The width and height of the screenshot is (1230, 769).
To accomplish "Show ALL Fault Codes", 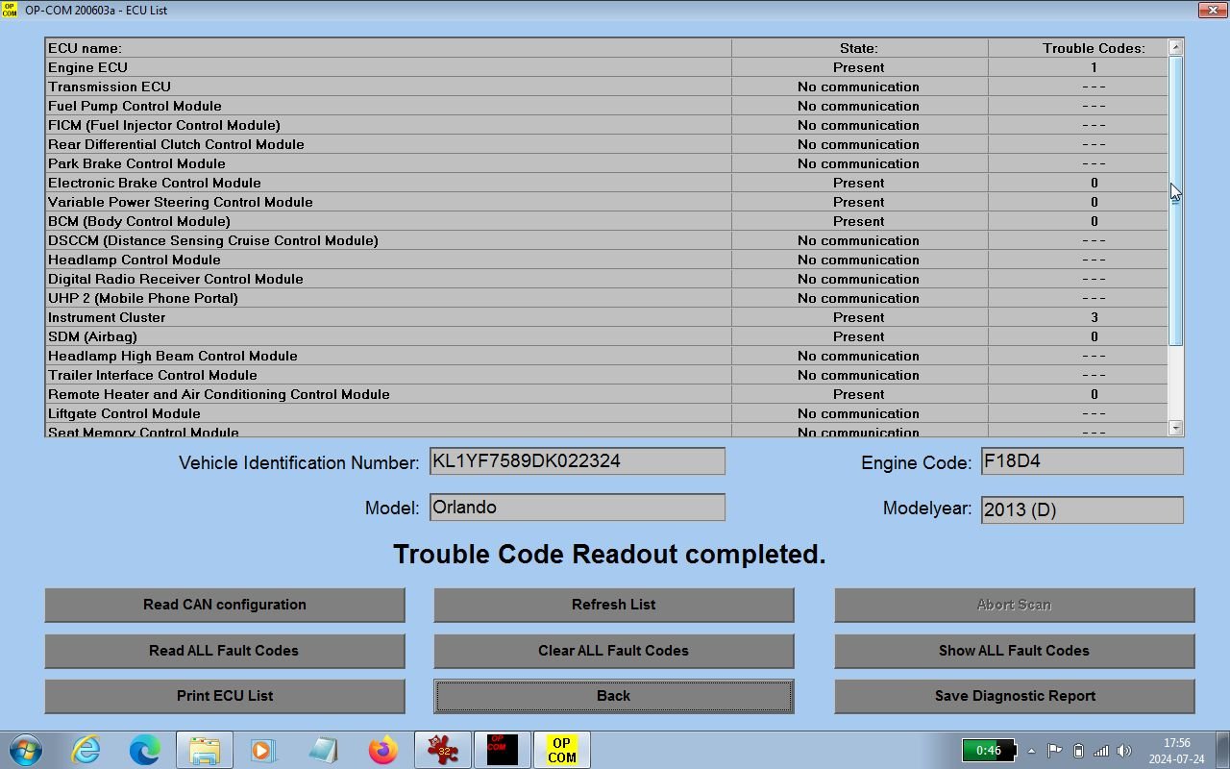I will coord(1014,651).
